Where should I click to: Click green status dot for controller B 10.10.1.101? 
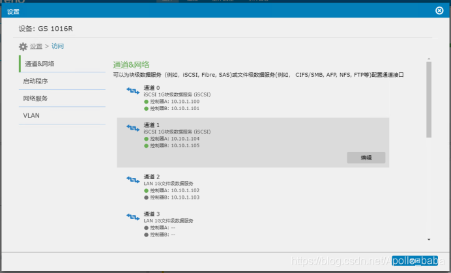pos(146,108)
